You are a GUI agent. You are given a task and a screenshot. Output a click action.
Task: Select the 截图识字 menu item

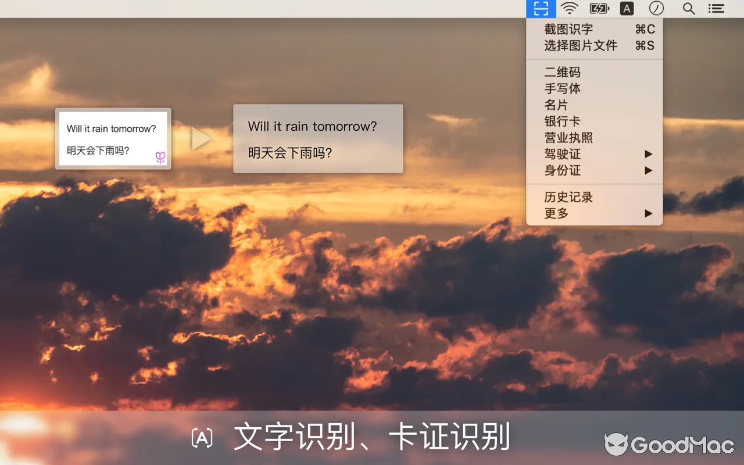point(568,29)
